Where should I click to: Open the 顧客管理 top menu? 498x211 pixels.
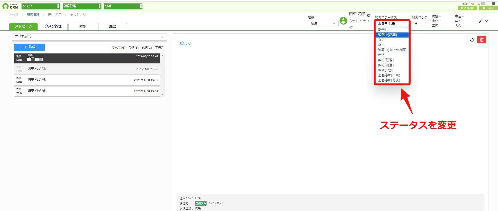[x=82, y=6]
